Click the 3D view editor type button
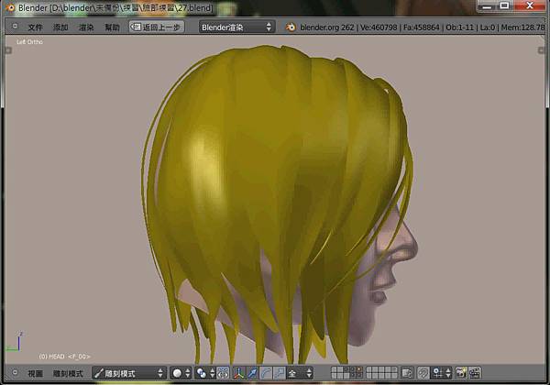This screenshot has width=550, height=385. [x=15, y=373]
